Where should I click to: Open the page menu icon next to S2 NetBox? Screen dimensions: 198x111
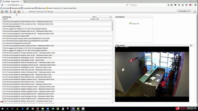[195, 12]
